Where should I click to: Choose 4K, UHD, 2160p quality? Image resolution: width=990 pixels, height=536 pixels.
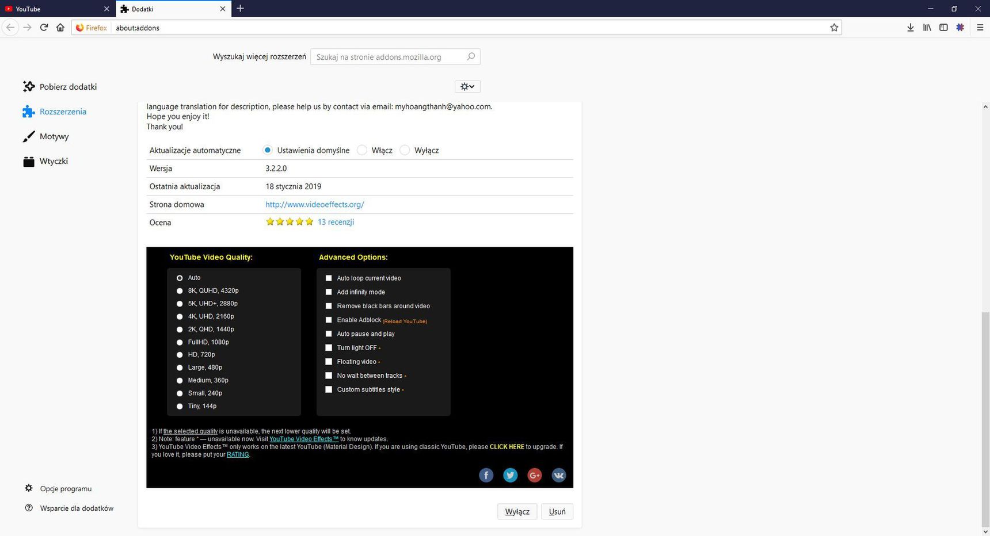180,316
